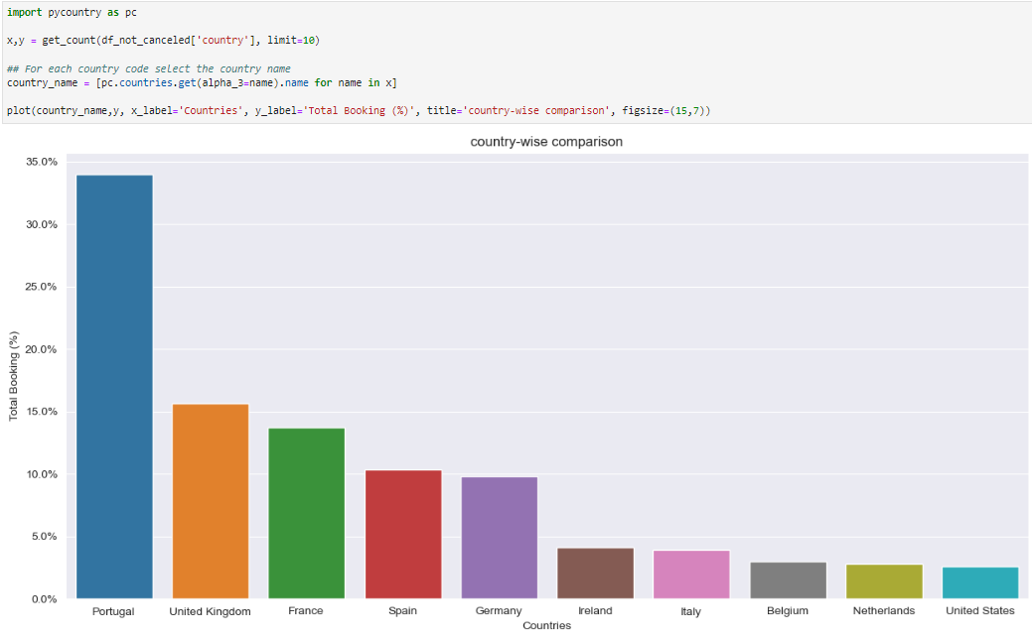Click the olive Netherlands bar
1032x637 pixels.
(x=884, y=581)
